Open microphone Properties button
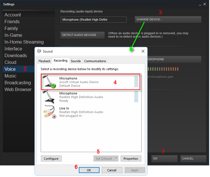The width and height of the screenshot is (210, 177). pyautogui.click(x=131, y=159)
